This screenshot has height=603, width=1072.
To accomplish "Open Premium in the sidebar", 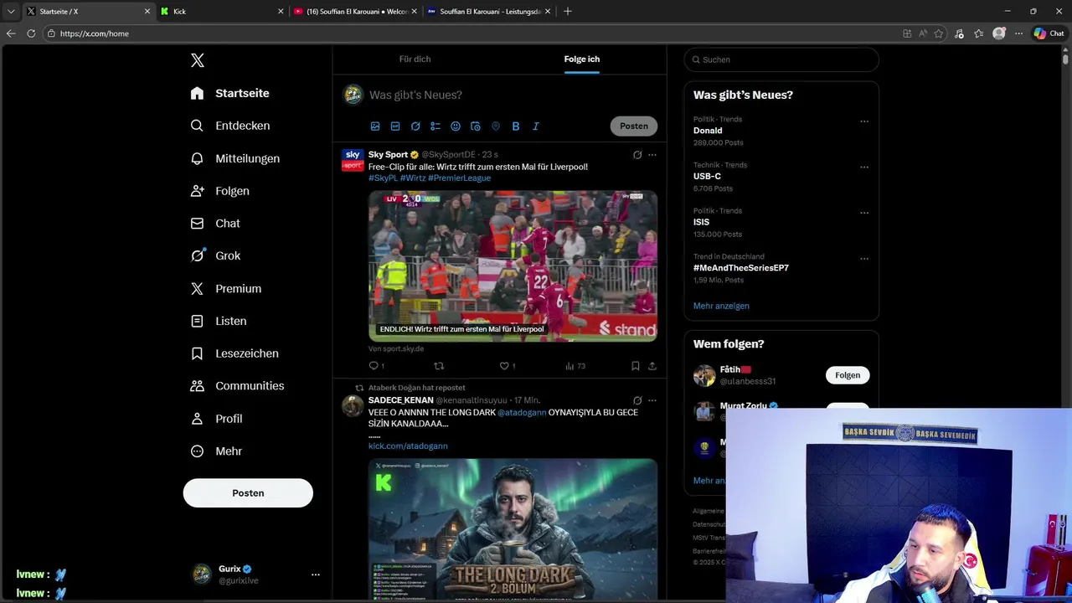I will click(x=225, y=288).
